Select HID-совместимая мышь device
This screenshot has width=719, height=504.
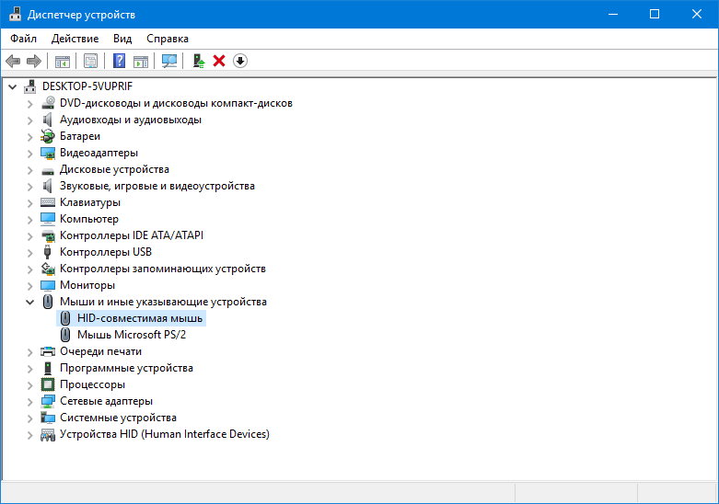coord(140,318)
